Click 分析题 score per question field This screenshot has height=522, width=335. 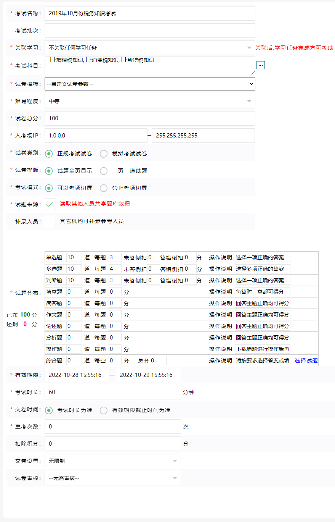click(x=115, y=338)
